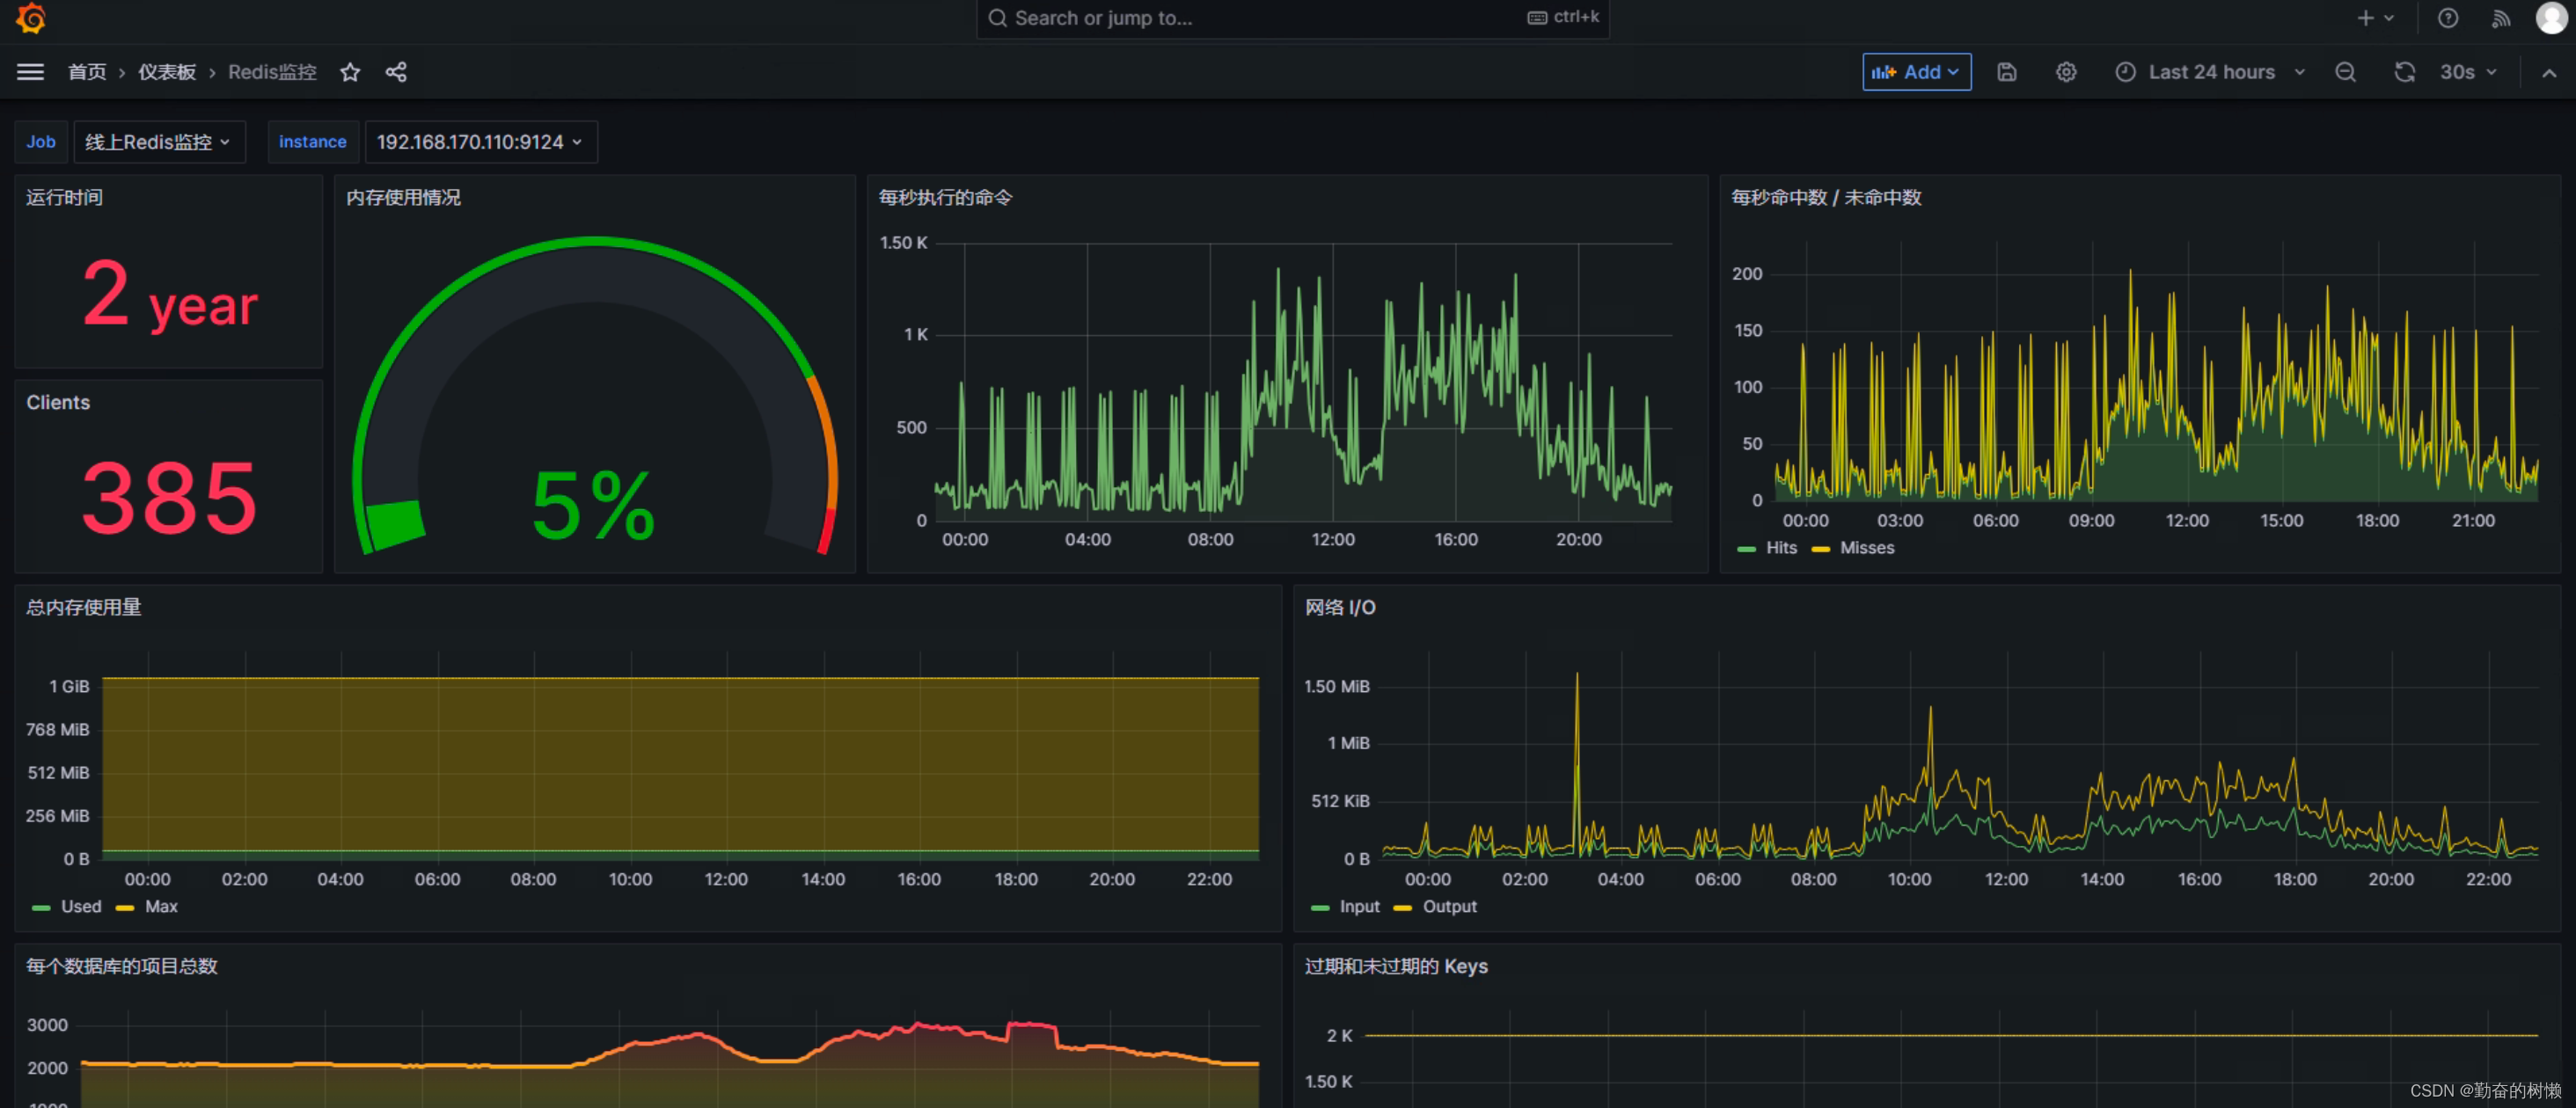
Task: Open dashboard settings gear icon
Action: (x=2066, y=72)
